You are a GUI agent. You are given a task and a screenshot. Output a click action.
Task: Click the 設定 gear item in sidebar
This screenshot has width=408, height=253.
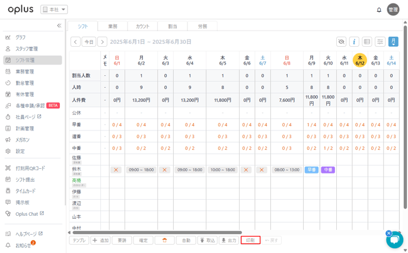20,151
